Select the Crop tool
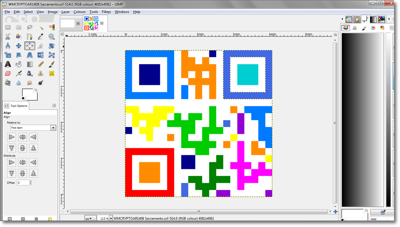Screen dimensions: 400x227 pos(41,46)
